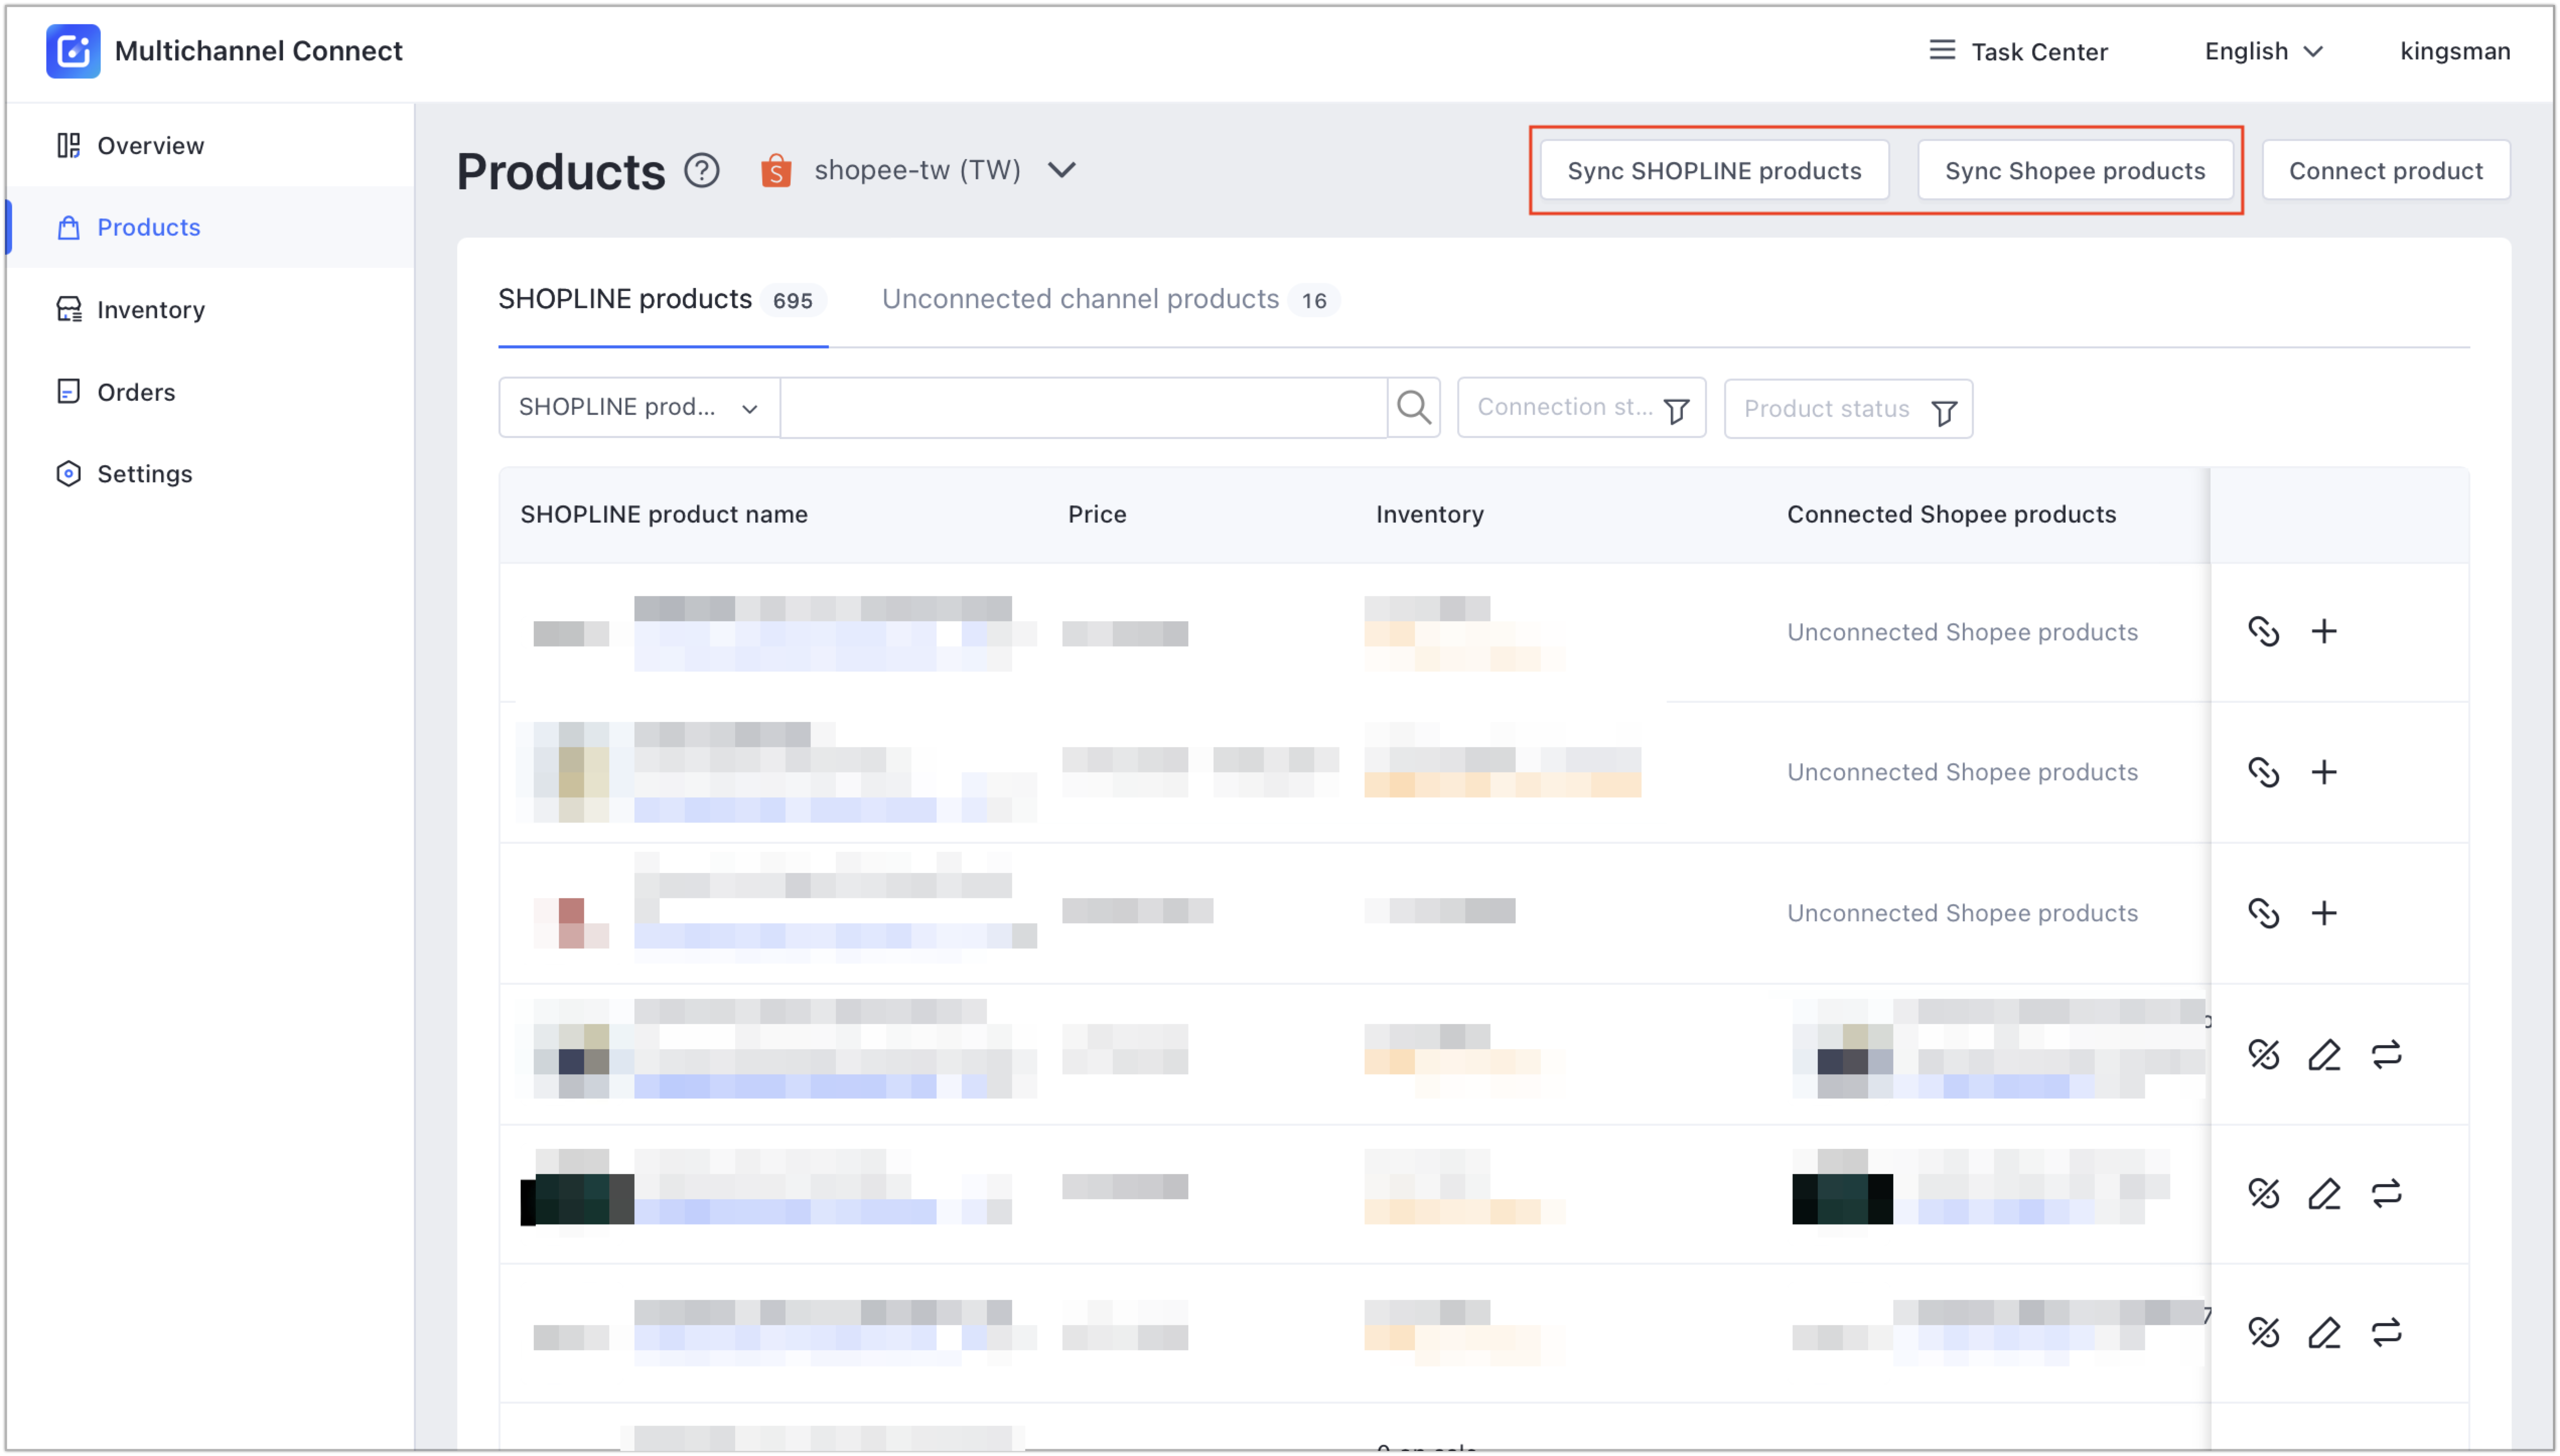Click the 695 count badge
Image resolution: width=2560 pixels, height=1456 pixels.
[793, 300]
